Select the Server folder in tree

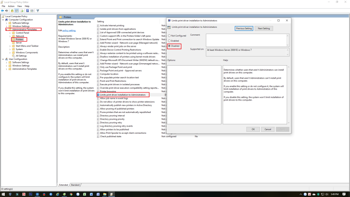[x=19, y=43]
